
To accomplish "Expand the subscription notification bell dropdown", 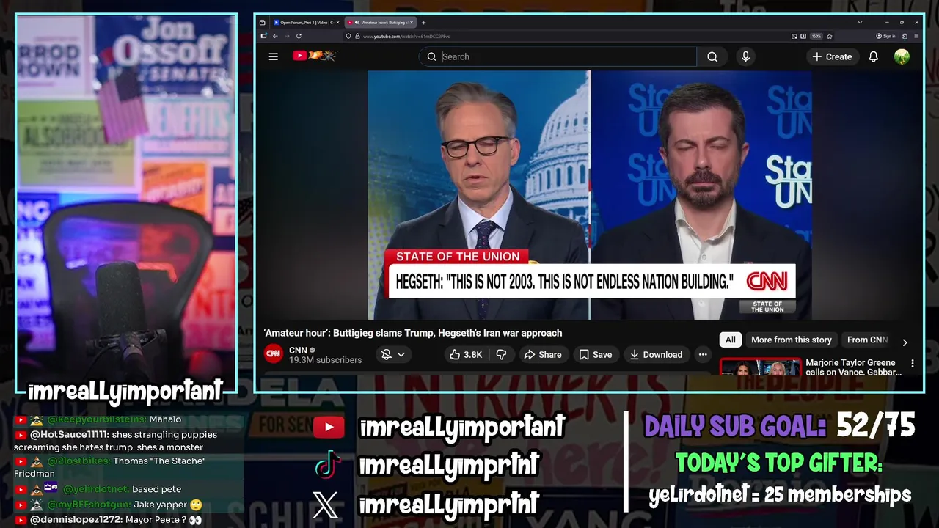I will point(392,354).
